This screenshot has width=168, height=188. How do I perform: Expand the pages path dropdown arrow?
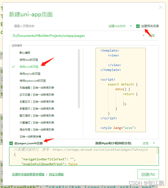tap(144, 35)
